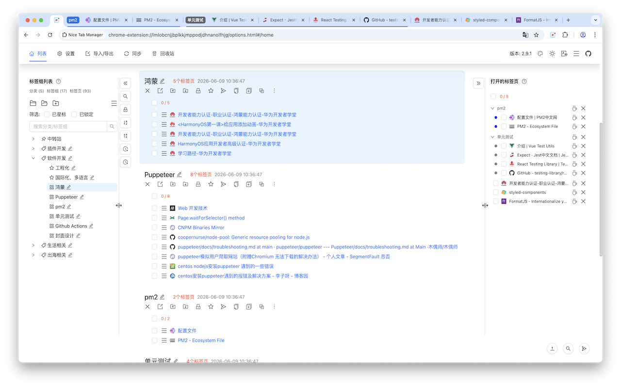Viewport: 621px width, 388px height.
Task: Check the 0 / 9 select-all box for open tabs
Action: (x=493, y=97)
